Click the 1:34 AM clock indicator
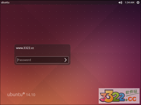This screenshot has width=141, height=105. point(129,3)
